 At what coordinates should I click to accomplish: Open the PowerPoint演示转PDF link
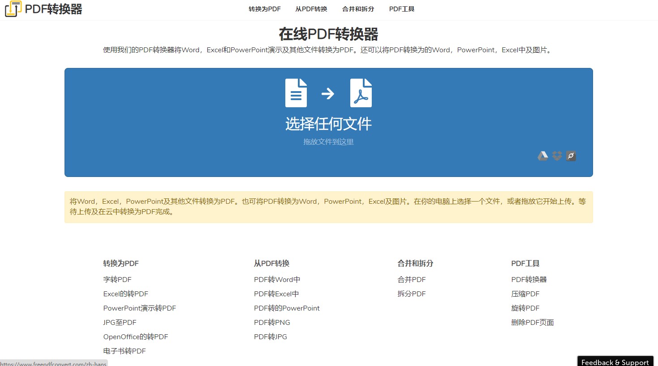140,308
